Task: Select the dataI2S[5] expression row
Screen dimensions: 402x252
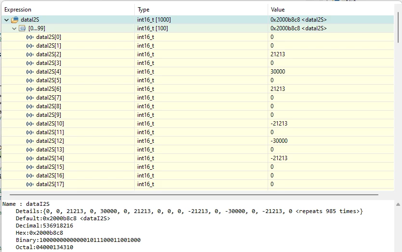Action: [197, 80]
